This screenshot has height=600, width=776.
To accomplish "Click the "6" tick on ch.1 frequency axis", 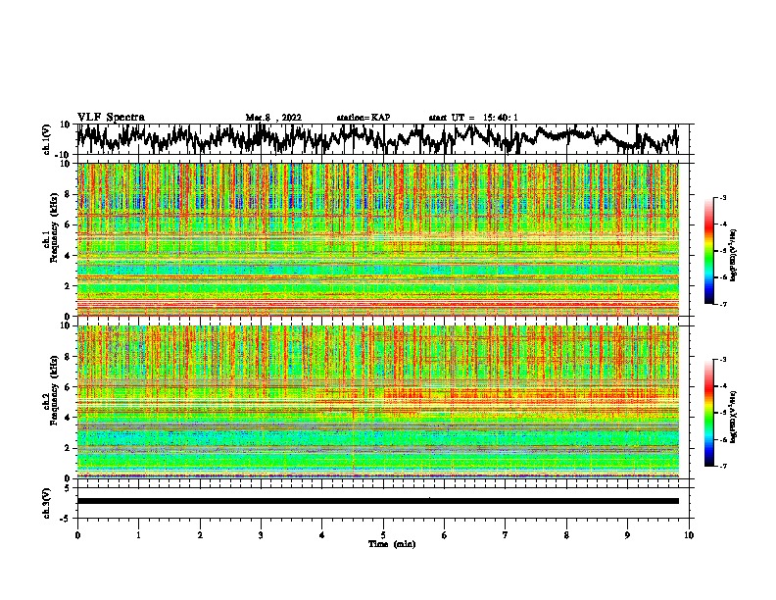I will (x=68, y=225).
